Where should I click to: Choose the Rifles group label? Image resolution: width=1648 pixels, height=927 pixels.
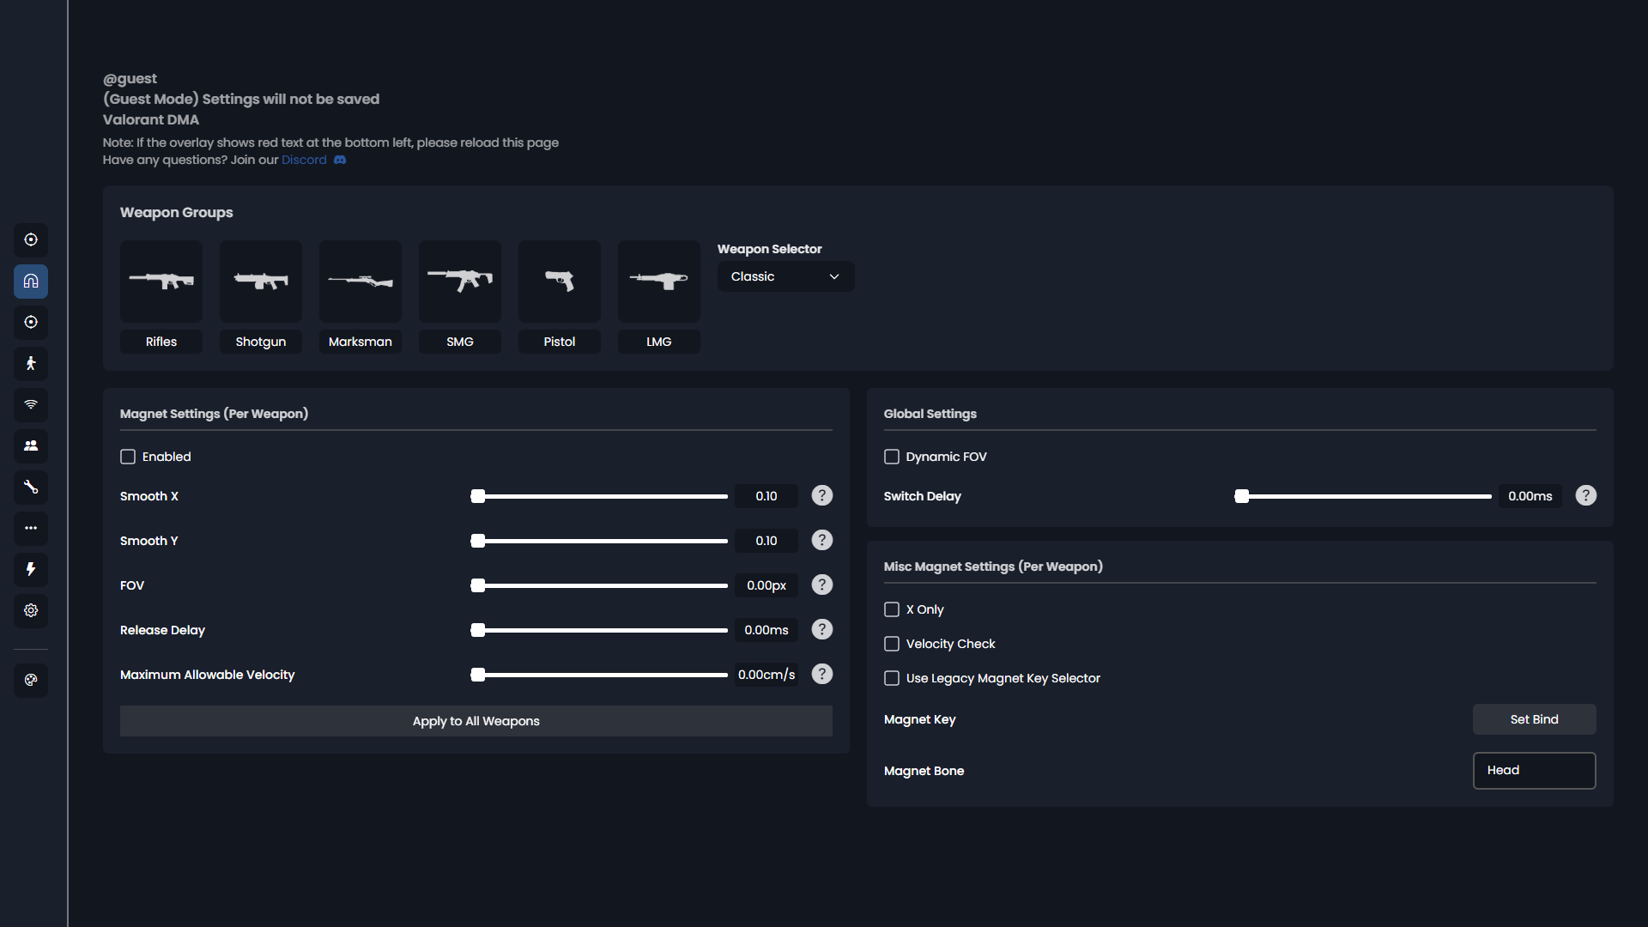[x=161, y=342]
